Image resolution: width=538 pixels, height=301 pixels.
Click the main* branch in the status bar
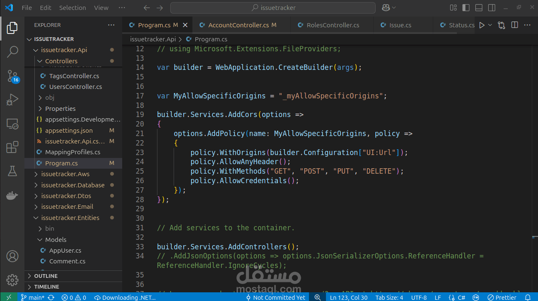point(33,297)
